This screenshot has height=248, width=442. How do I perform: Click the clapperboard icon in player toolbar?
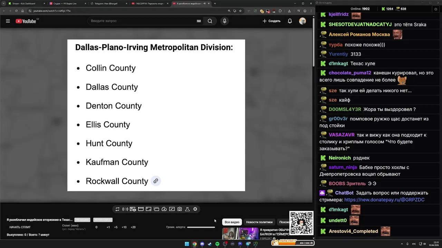[141, 209]
